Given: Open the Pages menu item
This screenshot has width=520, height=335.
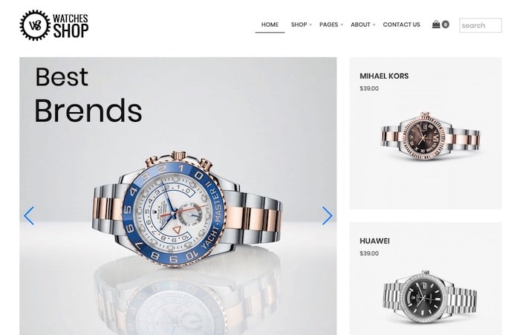Looking at the screenshot, I should pos(328,25).
